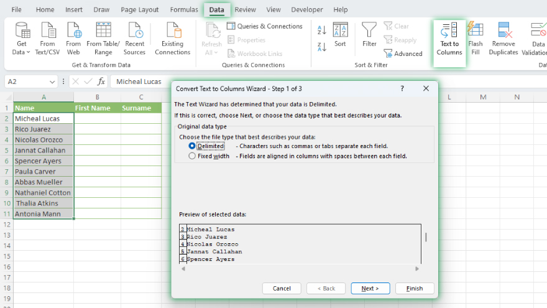The image size is (547, 308).
Task: Select the Fixed width radio option
Action: pos(192,156)
